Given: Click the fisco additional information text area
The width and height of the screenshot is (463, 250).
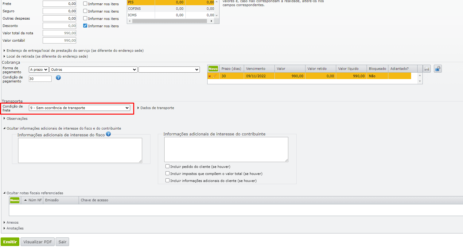Looking at the screenshot, I should (x=80, y=150).
